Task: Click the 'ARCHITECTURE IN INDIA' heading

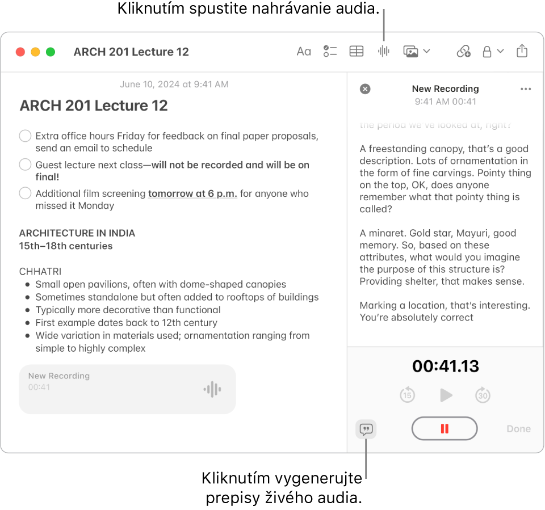Action: point(77,233)
